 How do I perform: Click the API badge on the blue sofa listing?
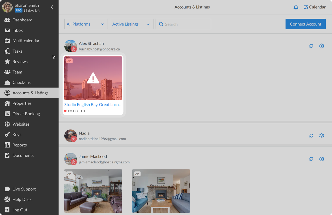[x=138, y=174]
